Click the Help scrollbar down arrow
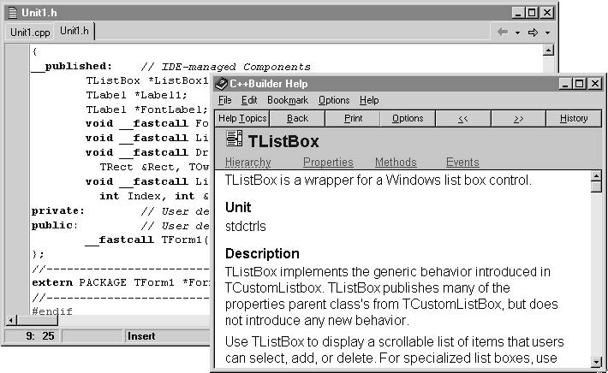608x373 pixels. pyautogui.click(x=596, y=362)
